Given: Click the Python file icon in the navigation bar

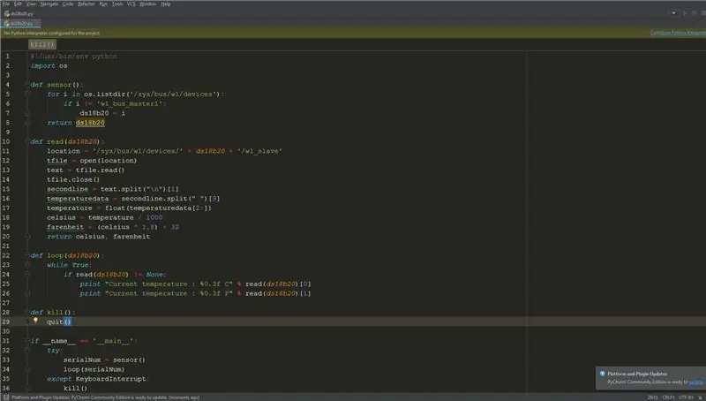Looking at the screenshot, I should click(7, 13).
